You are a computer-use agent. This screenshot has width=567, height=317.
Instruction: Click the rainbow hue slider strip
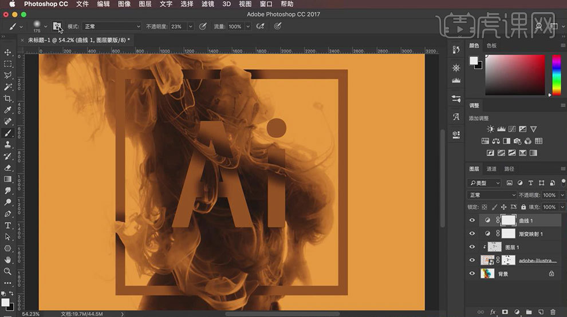pos(556,74)
